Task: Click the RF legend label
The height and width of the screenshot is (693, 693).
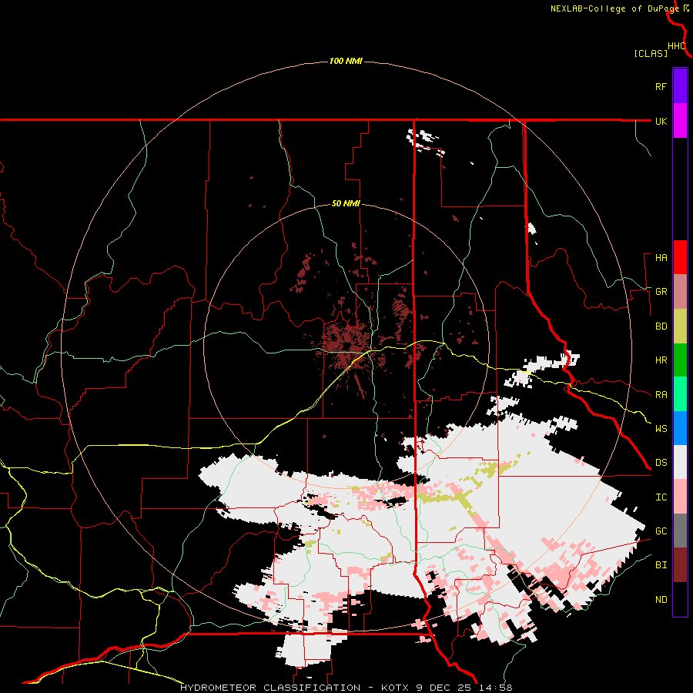Action: click(x=661, y=86)
